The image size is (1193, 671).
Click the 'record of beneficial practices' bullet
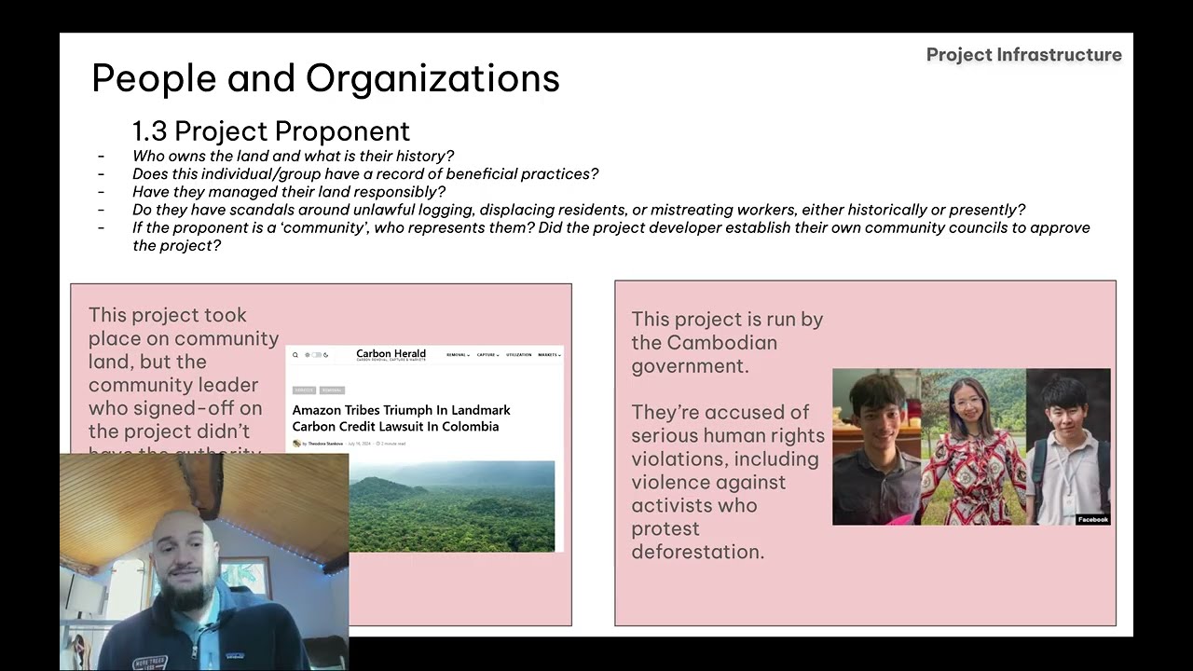point(365,173)
